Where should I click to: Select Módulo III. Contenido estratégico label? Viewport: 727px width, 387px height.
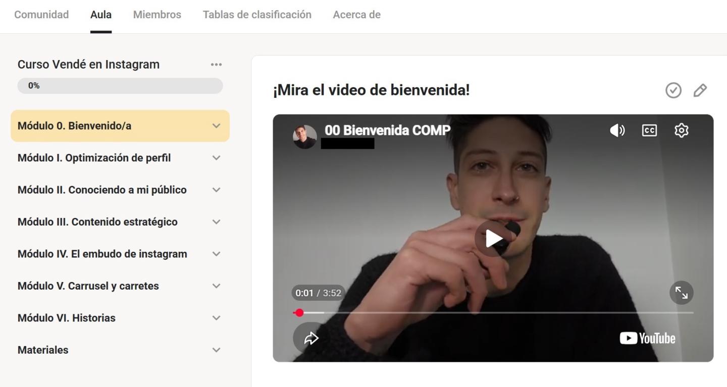pyautogui.click(x=97, y=222)
